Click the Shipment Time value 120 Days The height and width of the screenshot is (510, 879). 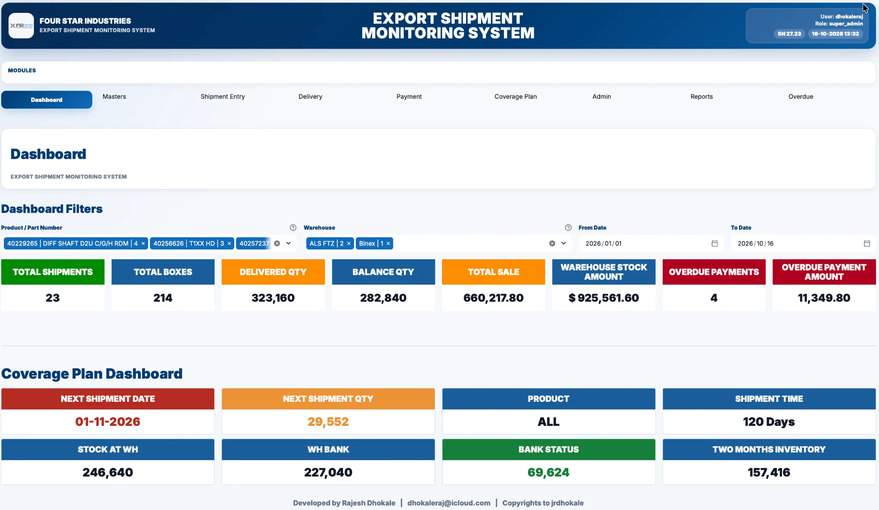(x=769, y=422)
